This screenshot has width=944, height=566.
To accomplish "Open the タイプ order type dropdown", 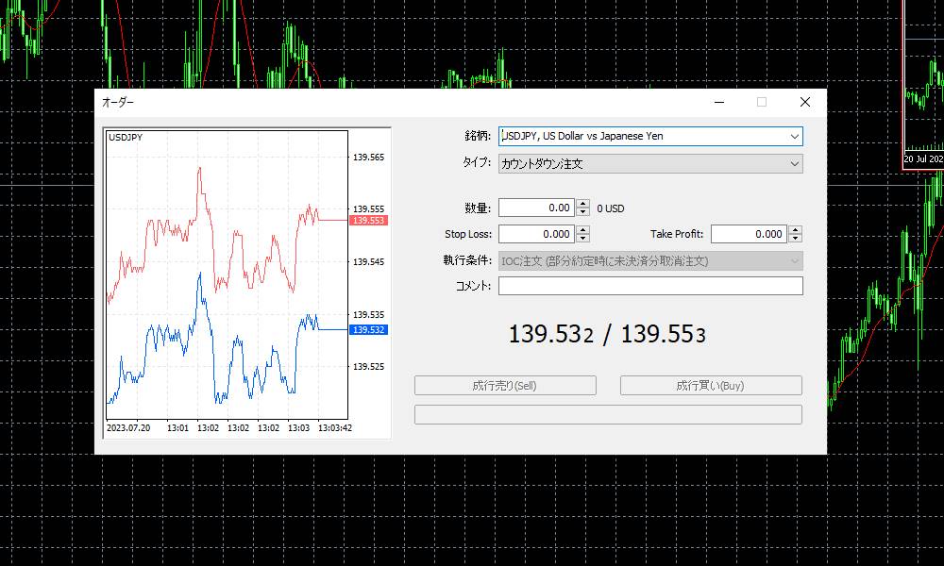I will [x=794, y=163].
